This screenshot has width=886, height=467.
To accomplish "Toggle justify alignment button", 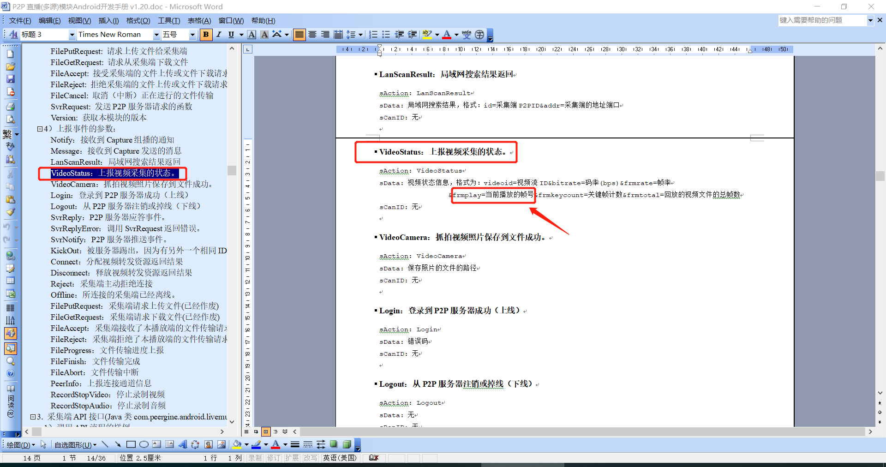I will click(299, 35).
